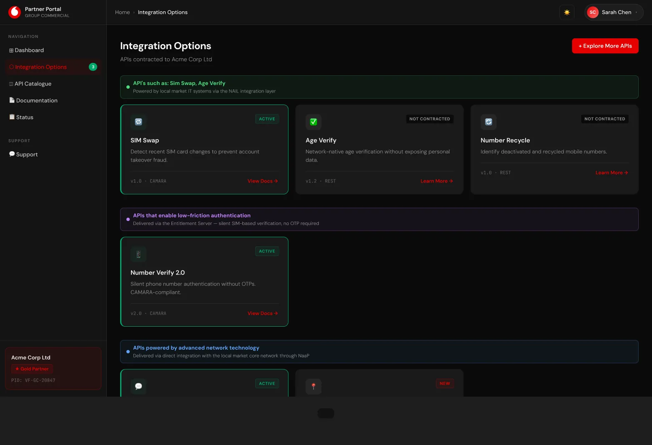Click the SIM Swap card icon
This screenshot has width=652, height=445.
(x=138, y=122)
